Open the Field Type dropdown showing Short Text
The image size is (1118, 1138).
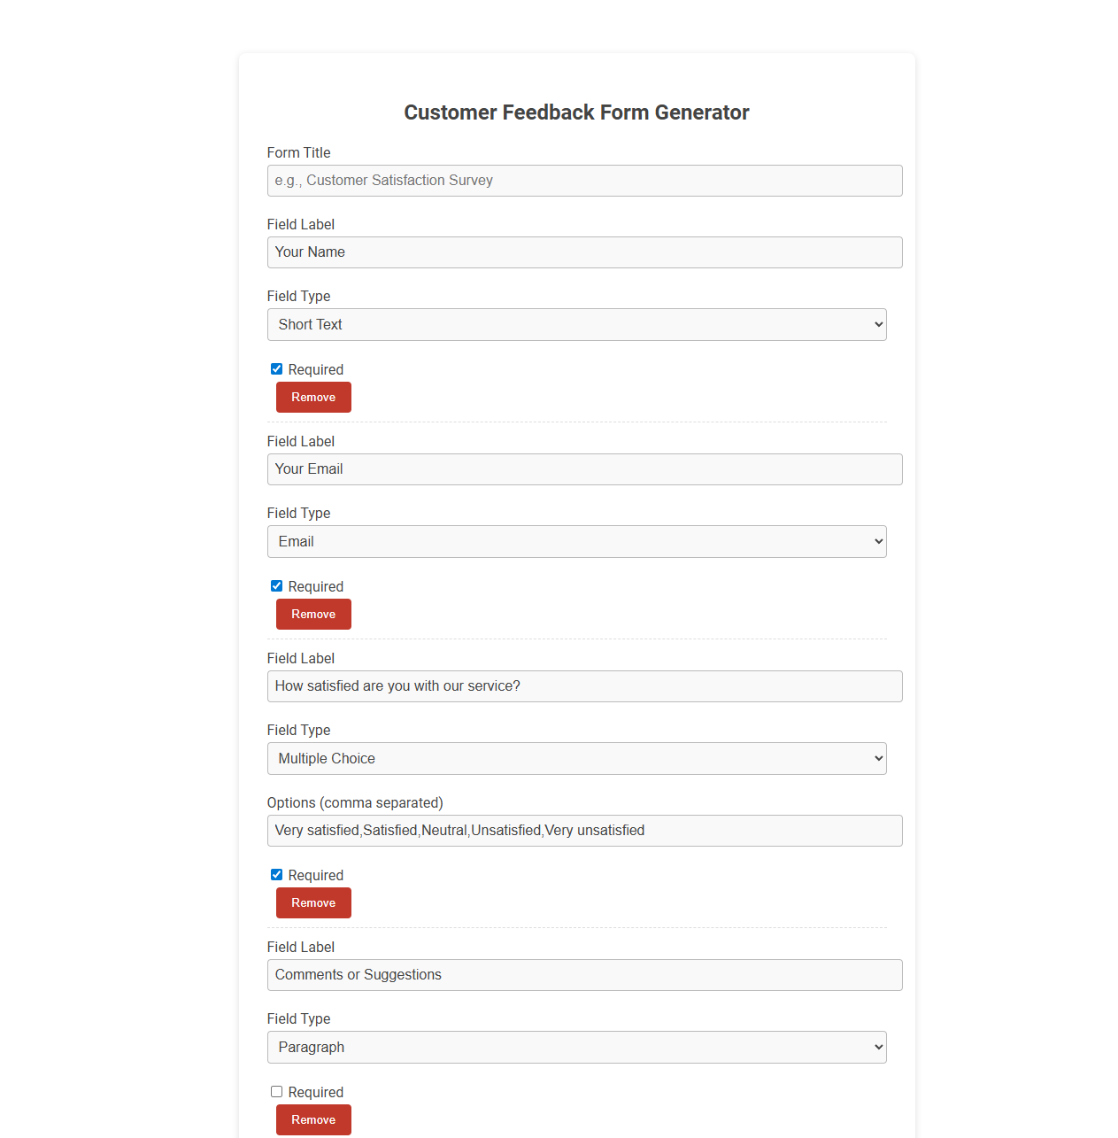576,324
